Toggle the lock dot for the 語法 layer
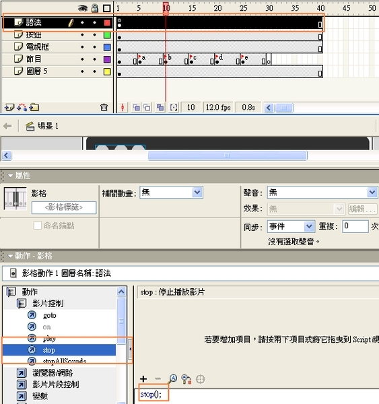The height and width of the screenshot is (404, 379). pyautogui.click(x=94, y=23)
